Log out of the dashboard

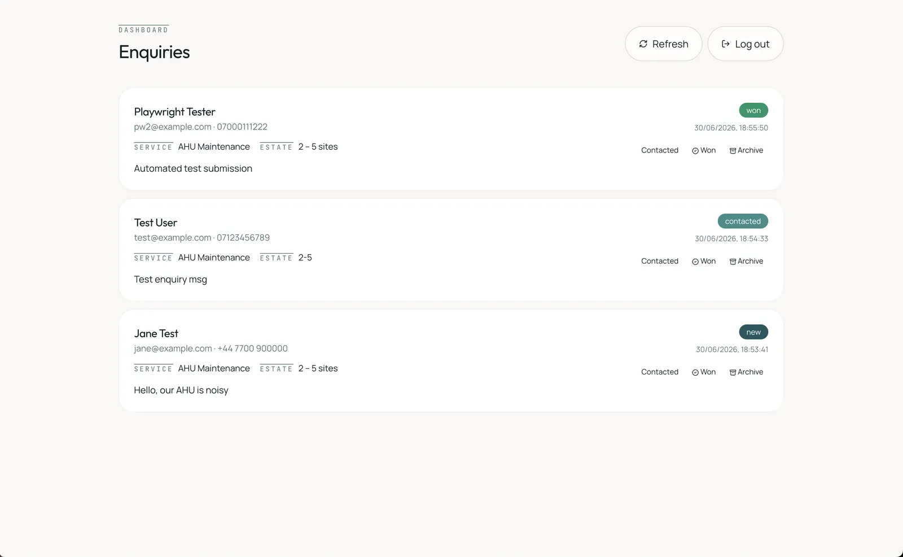pos(745,43)
